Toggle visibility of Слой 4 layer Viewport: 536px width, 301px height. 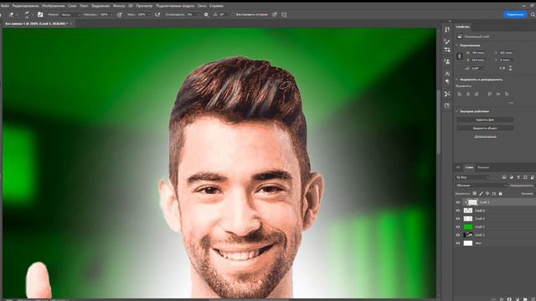(458, 219)
